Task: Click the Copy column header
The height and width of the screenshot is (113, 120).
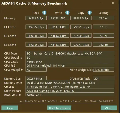Action: coord(81,13)
